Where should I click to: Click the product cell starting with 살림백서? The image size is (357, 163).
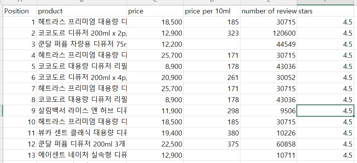[x=82, y=111]
